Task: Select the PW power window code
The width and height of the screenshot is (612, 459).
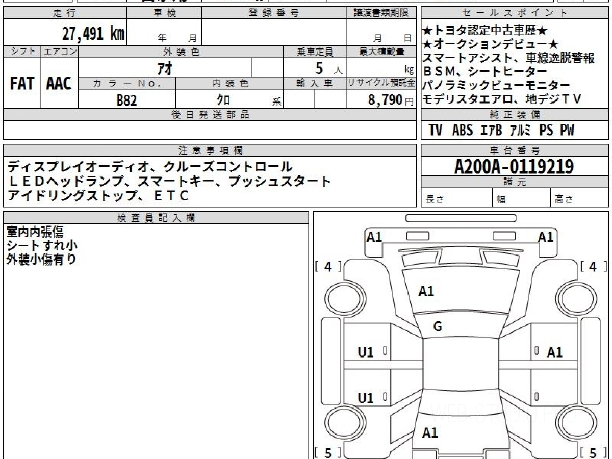Action: (x=567, y=131)
